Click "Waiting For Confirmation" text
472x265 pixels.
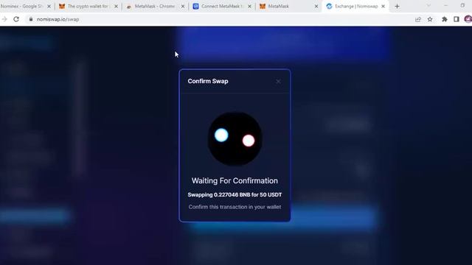[235, 181]
